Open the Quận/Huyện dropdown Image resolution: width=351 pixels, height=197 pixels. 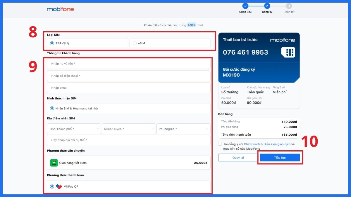[x=129, y=129]
